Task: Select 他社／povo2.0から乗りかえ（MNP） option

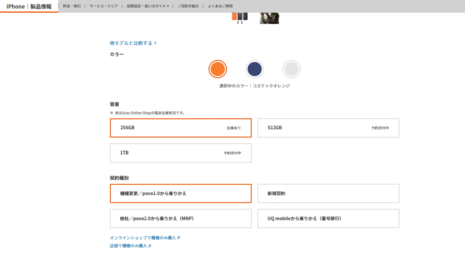Action: (x=180, y=218)
